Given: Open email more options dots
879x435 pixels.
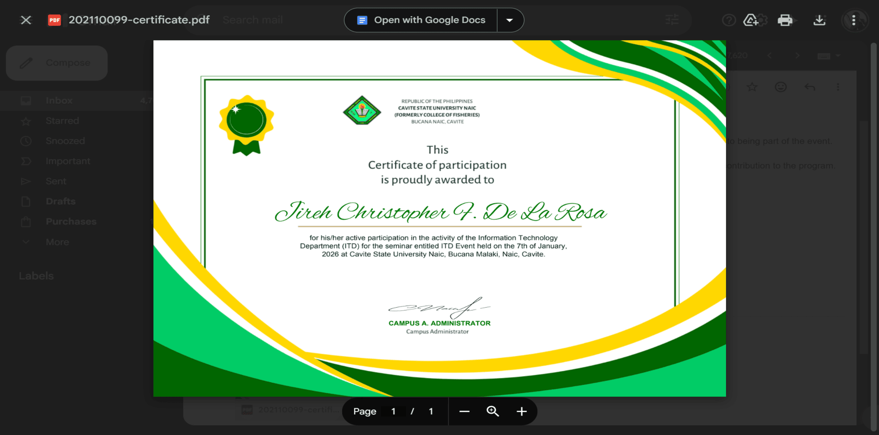Looking at the screenshot, I should coord(838,87).
